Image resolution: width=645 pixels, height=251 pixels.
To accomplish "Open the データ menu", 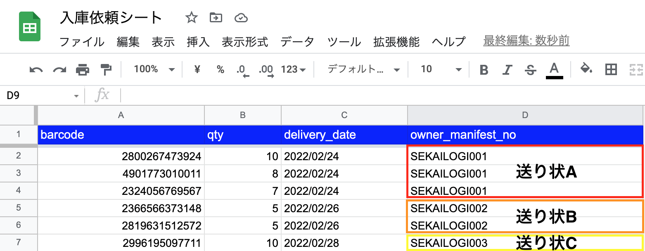I will 297,41.
